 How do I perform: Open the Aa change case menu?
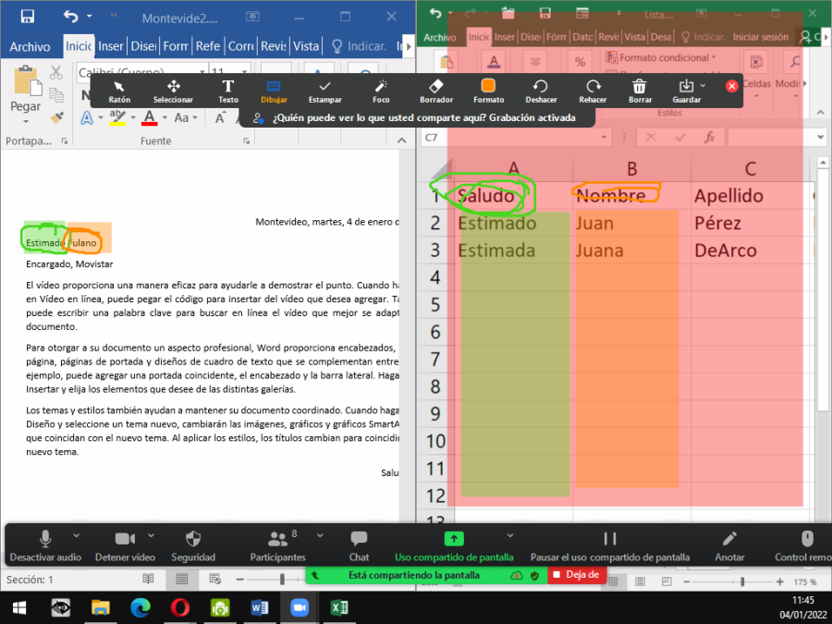185,117
